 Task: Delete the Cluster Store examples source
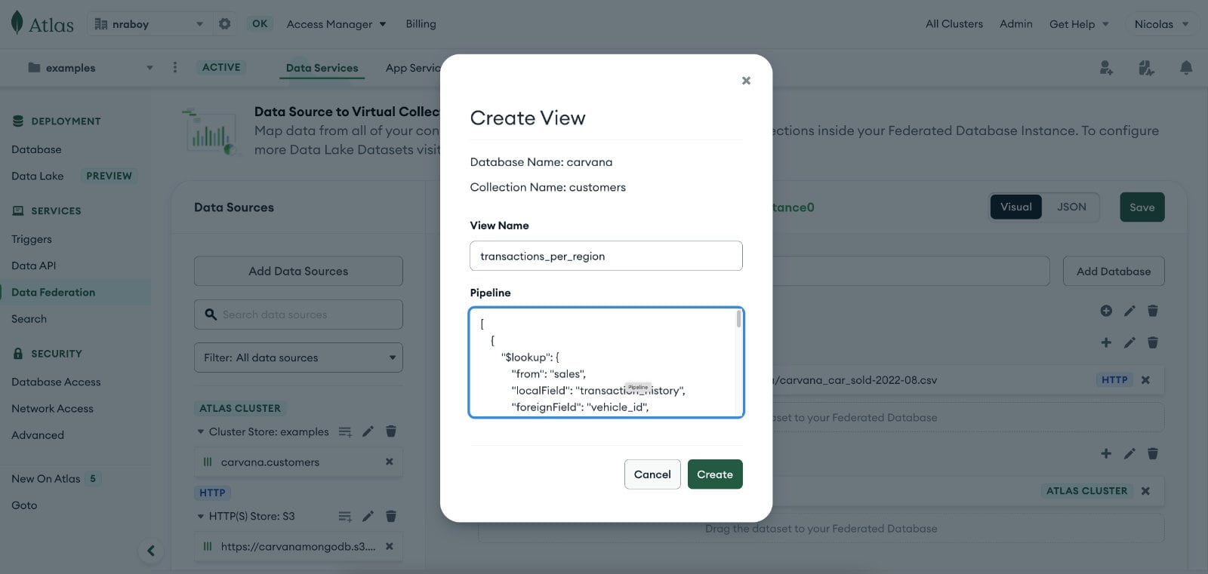click(391, 431)
